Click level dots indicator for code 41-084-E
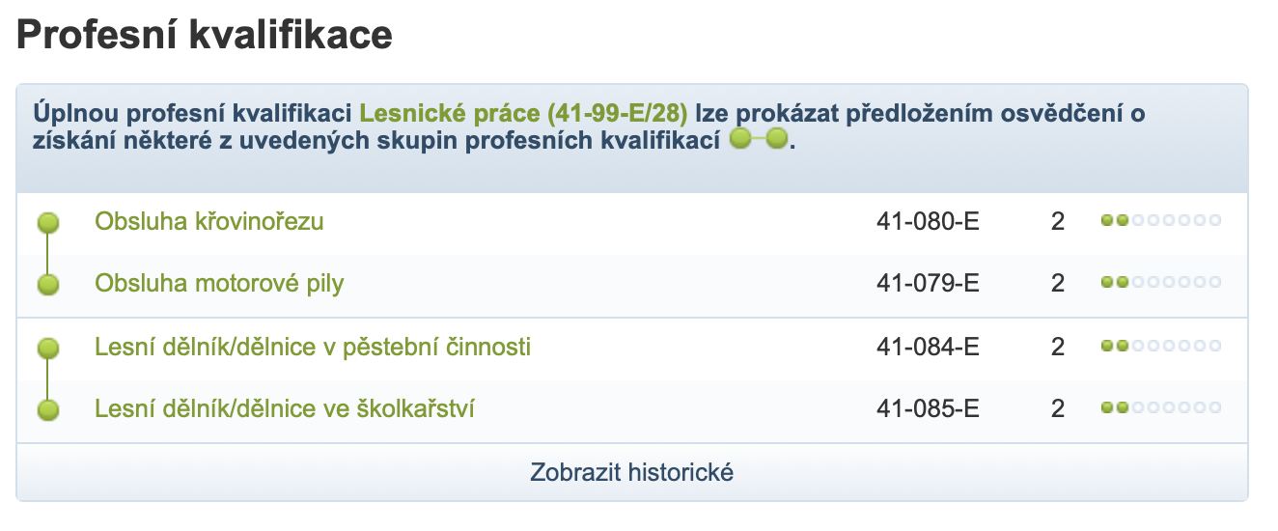The width and height of the screenshot is (1278, 531). tap(1160, 347)
